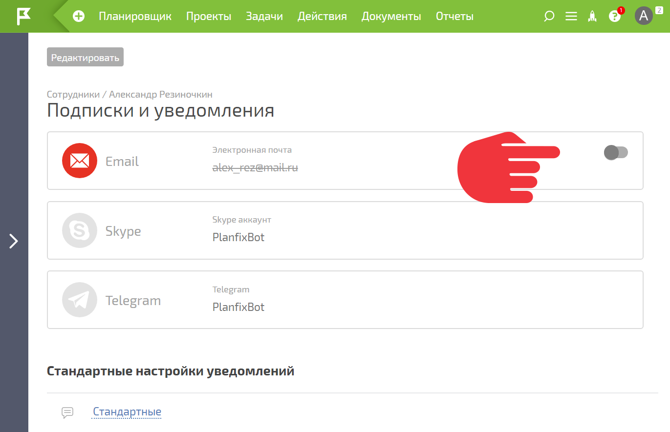Click the Редактировать button
This screenshot has height=432, width=670.
(x=86, y=57)
